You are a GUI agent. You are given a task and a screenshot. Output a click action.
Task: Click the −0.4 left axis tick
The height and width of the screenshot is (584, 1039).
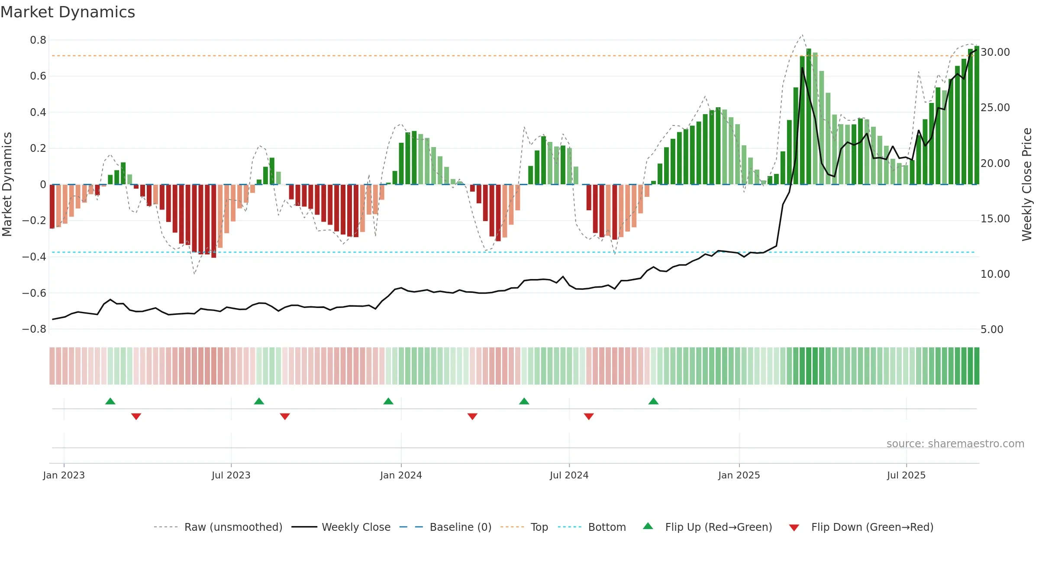coord(34,257)
